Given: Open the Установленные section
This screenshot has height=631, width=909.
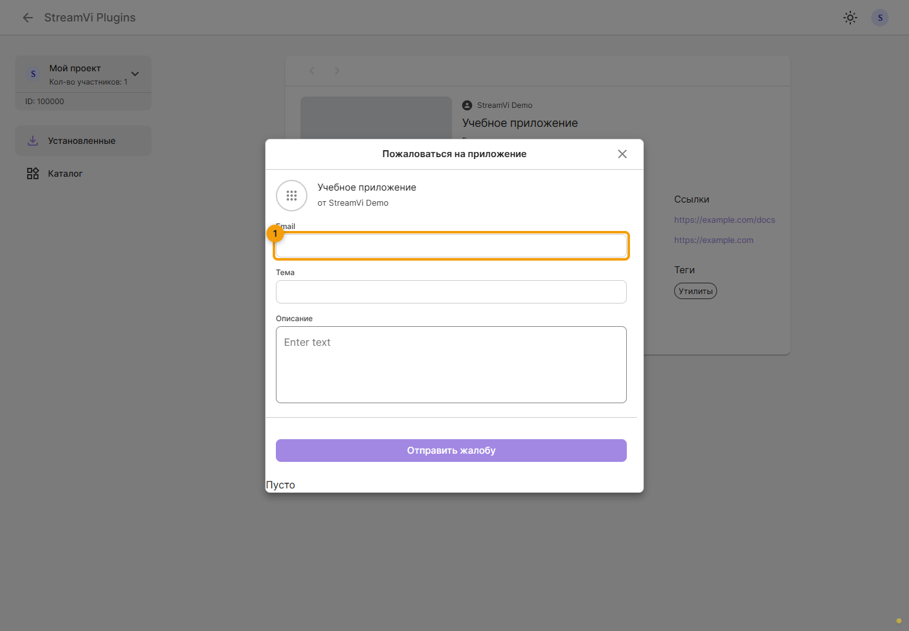Looking at the screenshot, I should (x=83, y=141).
